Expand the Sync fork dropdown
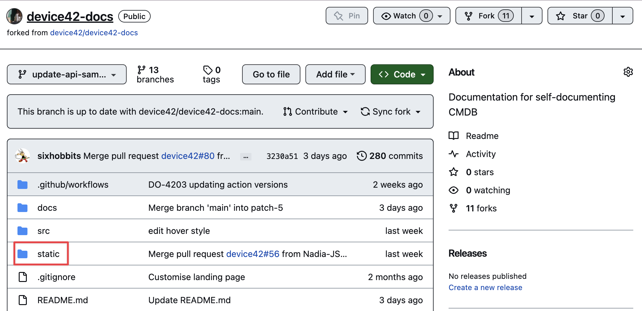642x311 pixels. tap(391, 111)
